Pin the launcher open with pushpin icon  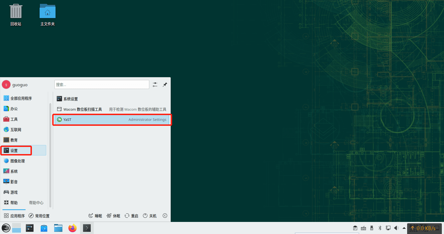pos(165,85)
